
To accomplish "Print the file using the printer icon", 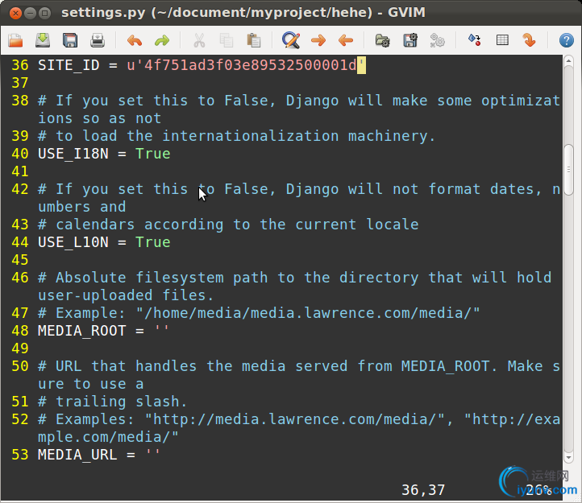I will (98, 40).
